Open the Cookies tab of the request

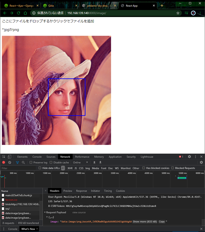point(120,191)
